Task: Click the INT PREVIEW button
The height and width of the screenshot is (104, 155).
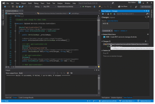Action: click(x=146, y=7)
